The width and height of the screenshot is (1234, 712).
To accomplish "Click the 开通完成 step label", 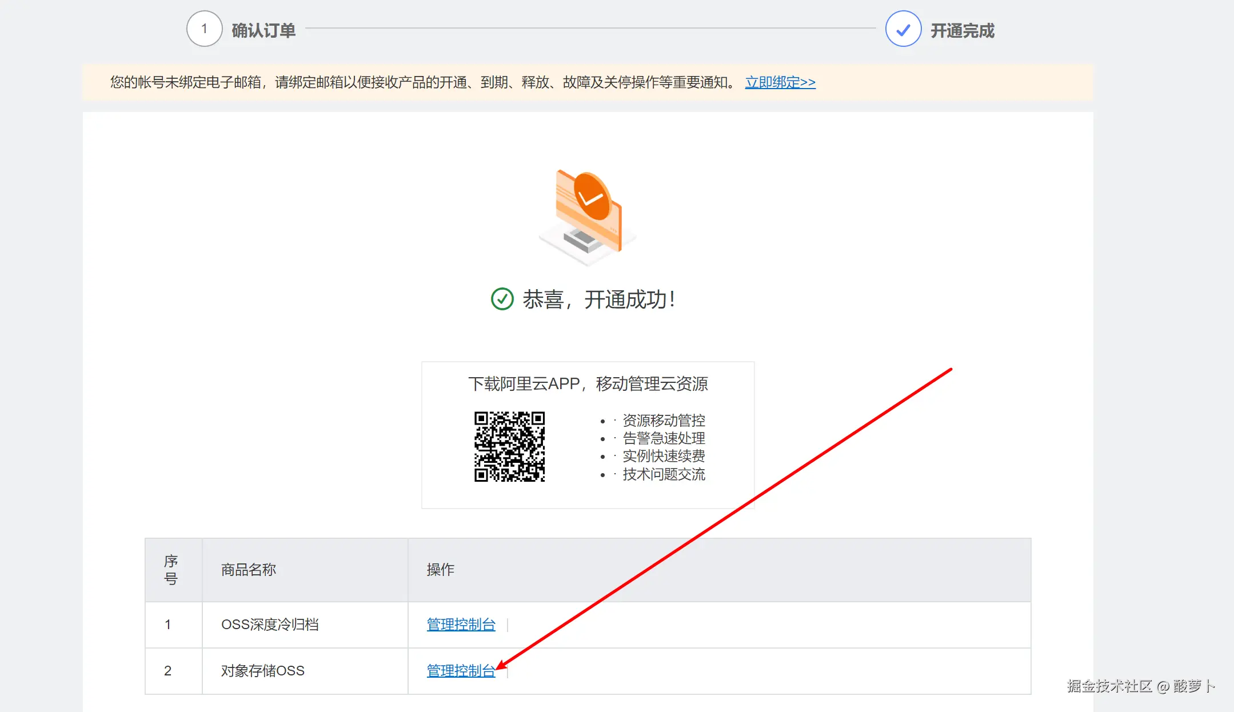I will coord(963,30).
